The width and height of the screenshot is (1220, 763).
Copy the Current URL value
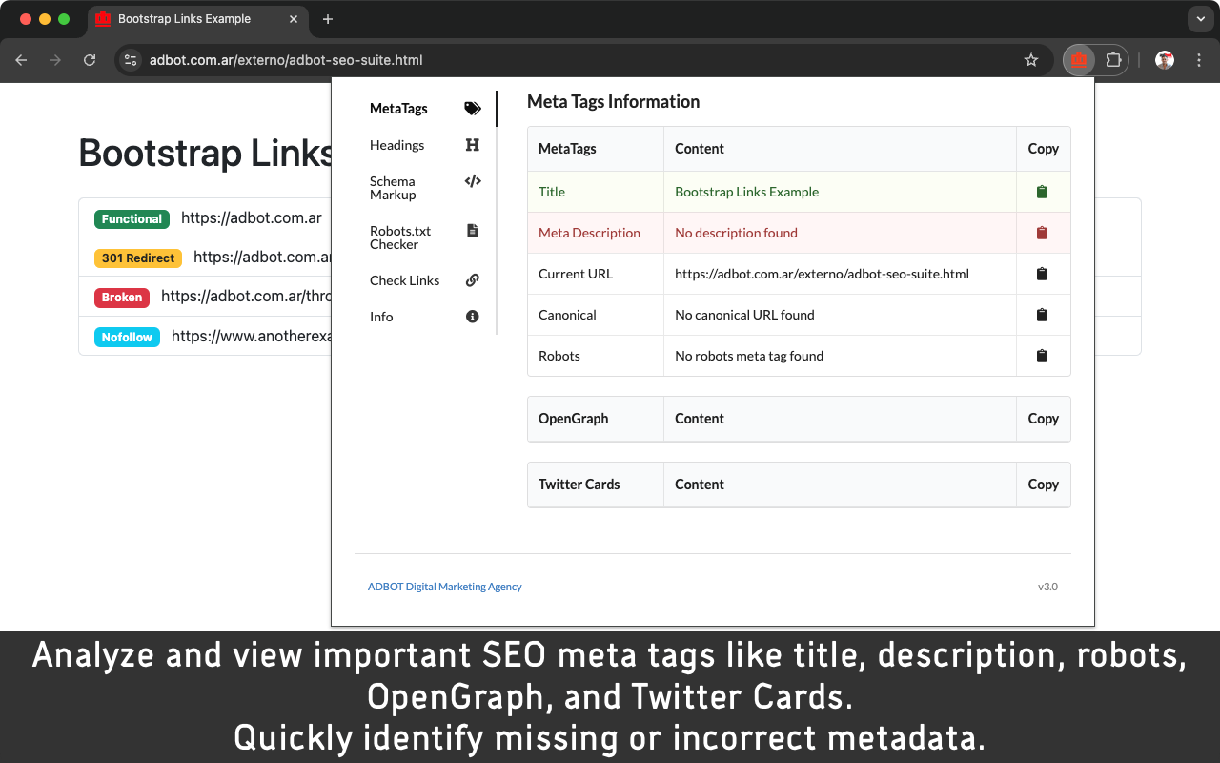pos(1042,274)
